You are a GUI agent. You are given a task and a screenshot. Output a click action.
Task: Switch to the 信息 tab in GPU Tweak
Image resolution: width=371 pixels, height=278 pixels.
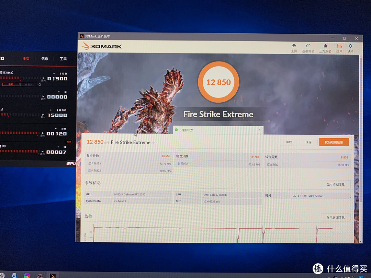tap(45, 59)
